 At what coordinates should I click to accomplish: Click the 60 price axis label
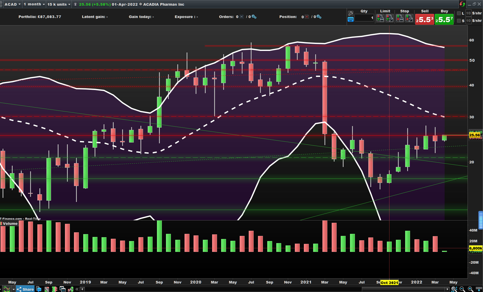(471, 40)
